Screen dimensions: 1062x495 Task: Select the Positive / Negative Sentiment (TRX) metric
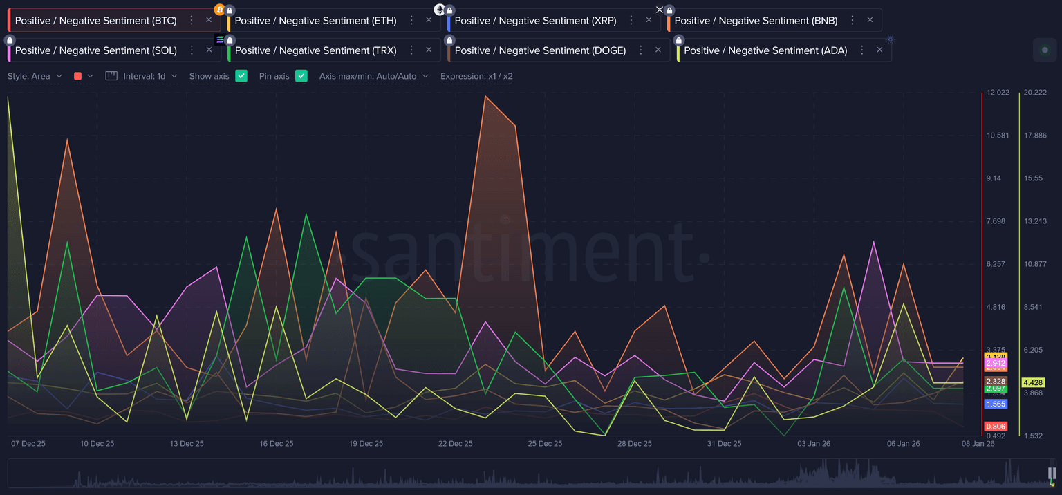pos(315,50)
